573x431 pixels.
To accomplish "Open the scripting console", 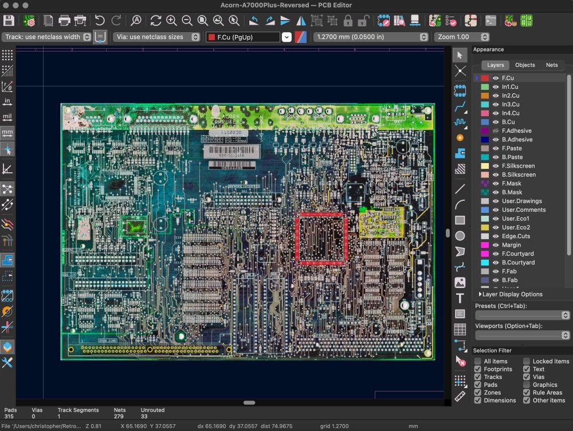I will [x=490, y=21].
